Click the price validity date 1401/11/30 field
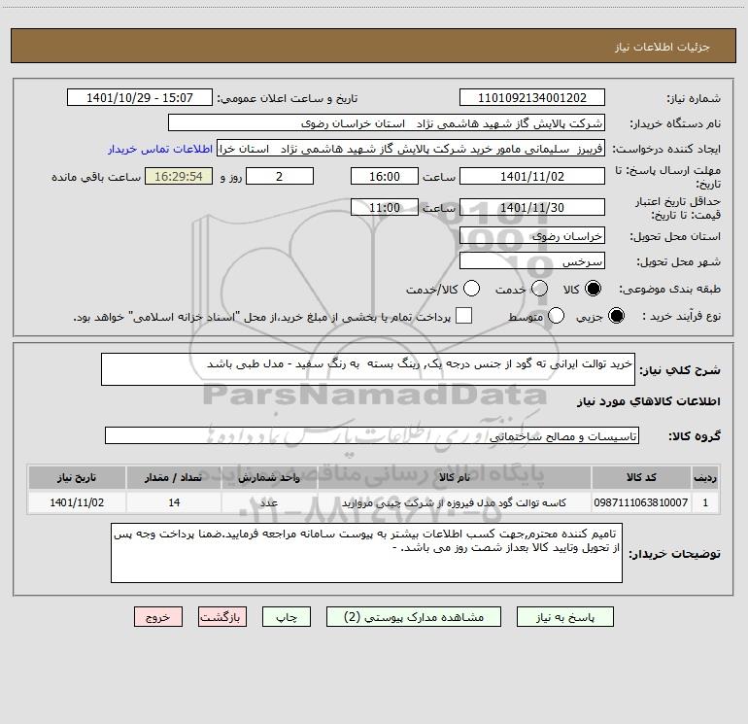Viewport: 748px width, 724px height. coord(532,207)
